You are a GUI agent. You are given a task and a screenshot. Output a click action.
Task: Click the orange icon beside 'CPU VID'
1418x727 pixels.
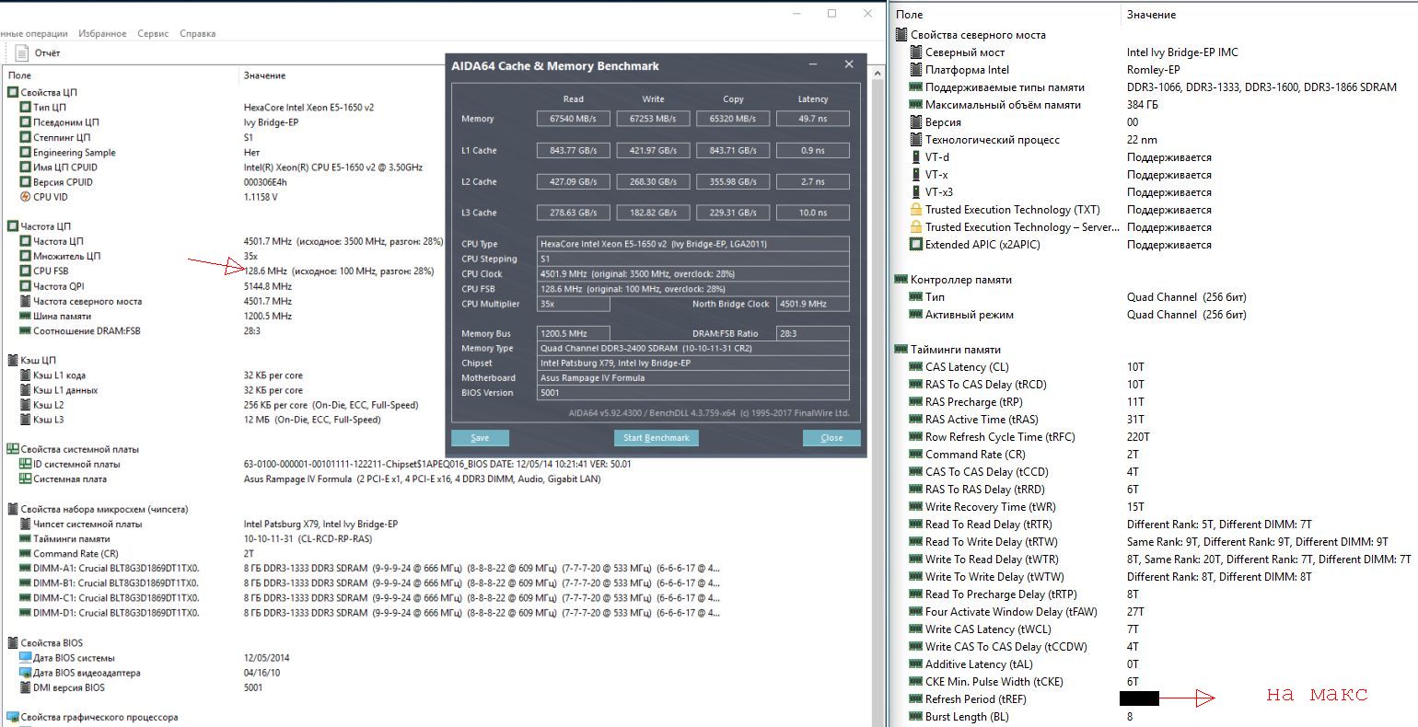click(x=25, y=197)
